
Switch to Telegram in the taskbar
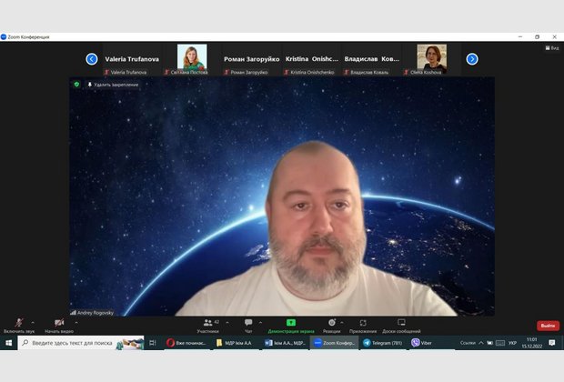(383, 343)
